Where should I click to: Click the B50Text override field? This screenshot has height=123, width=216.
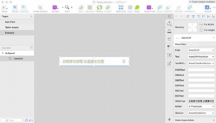[201, 96]
